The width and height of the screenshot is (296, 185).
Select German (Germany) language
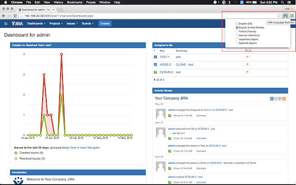(x=237, y=35)
